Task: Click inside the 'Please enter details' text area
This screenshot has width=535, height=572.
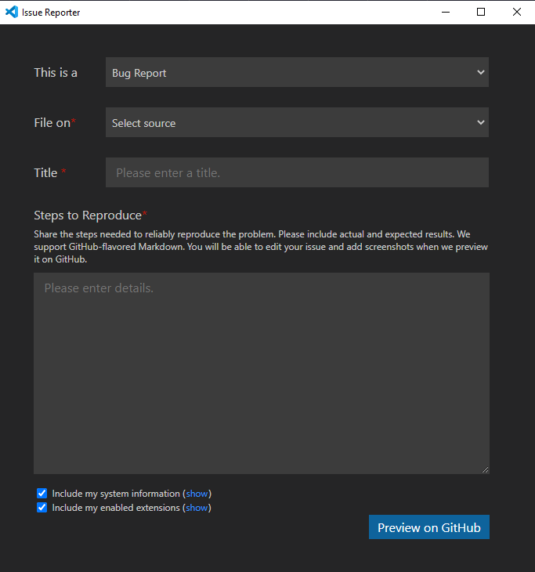Action: [261, 373]
